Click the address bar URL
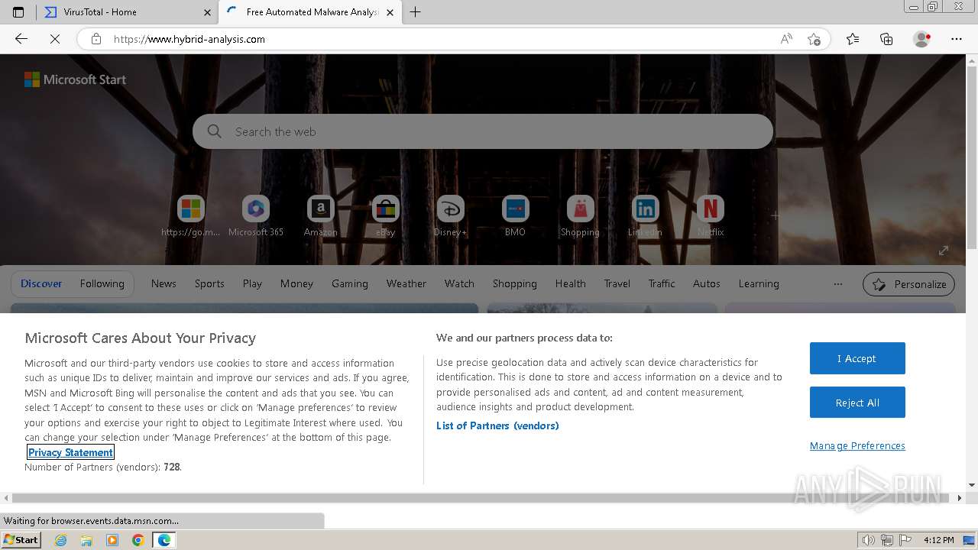The width and height of the screenshot is (978, 550). (x=189, y=39)
